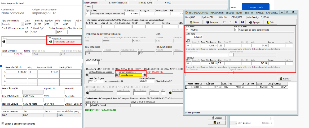Click the Dados gravados status bar text

pos(193,113)
